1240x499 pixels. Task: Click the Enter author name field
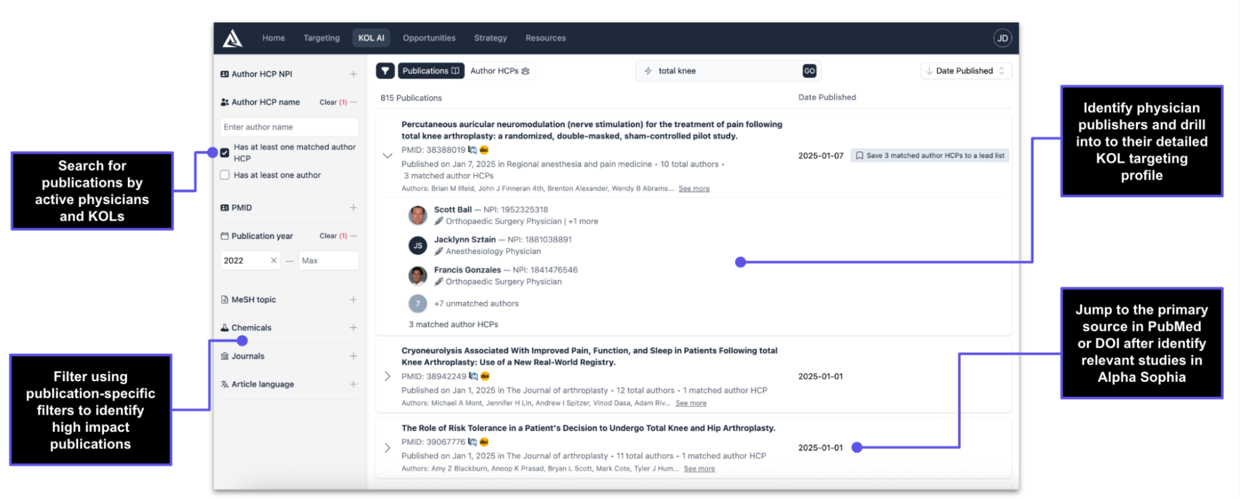coord(289,127)
